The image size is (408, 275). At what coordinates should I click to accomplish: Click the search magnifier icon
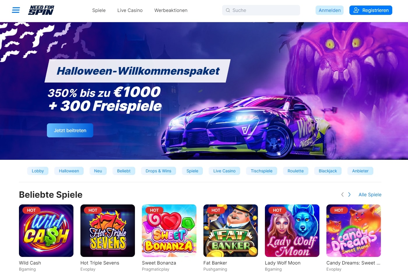coord(228,10)
